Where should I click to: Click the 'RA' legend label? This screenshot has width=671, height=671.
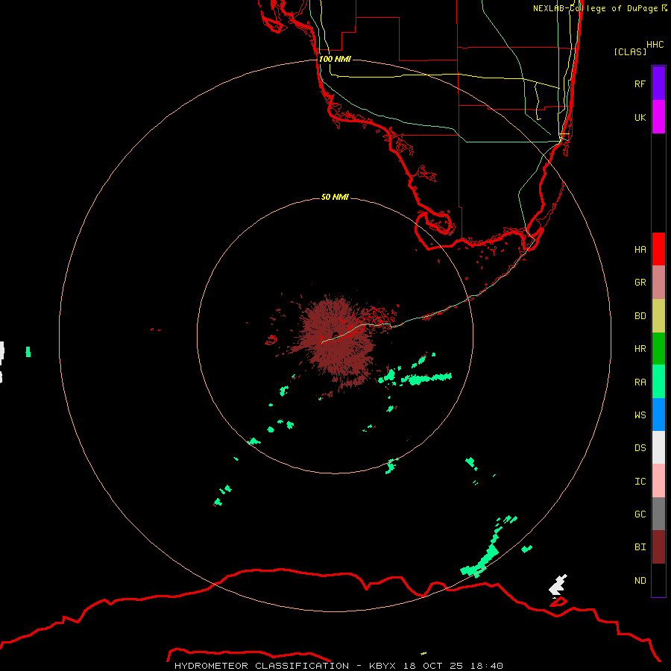click(640, 382)
